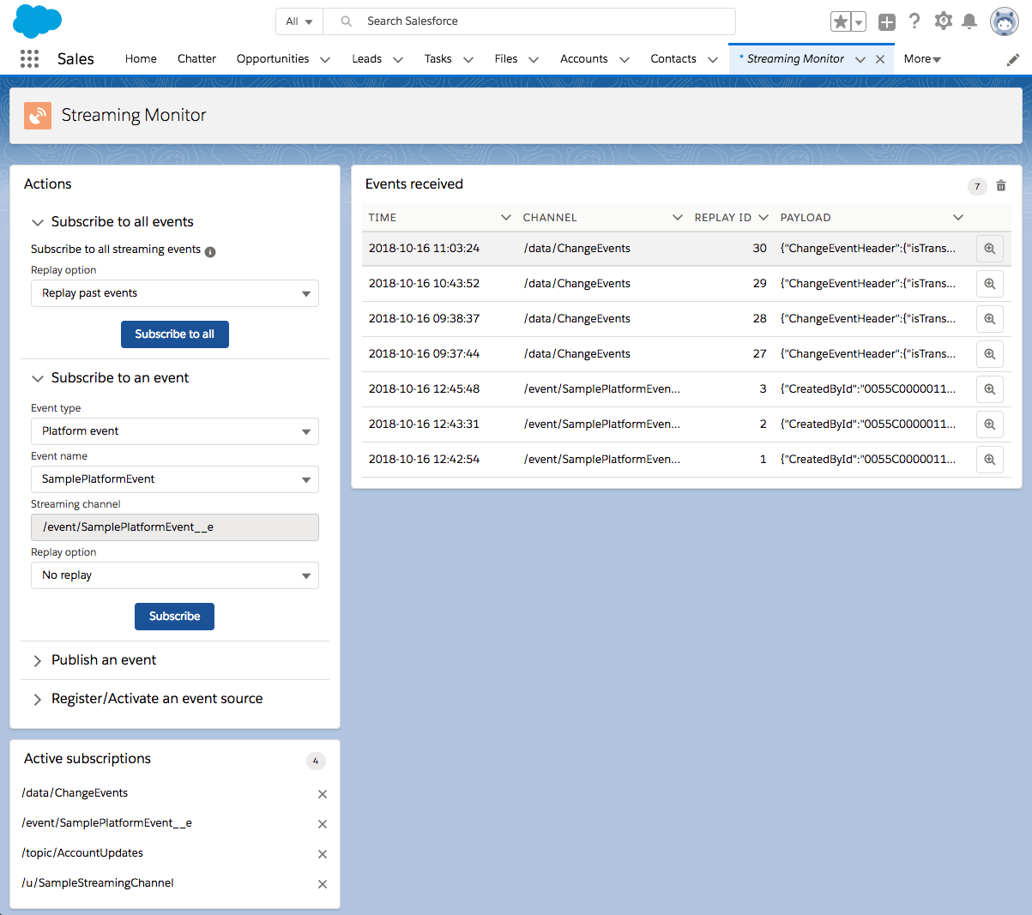Open the Help question mark icon

[x=914, y=21]
